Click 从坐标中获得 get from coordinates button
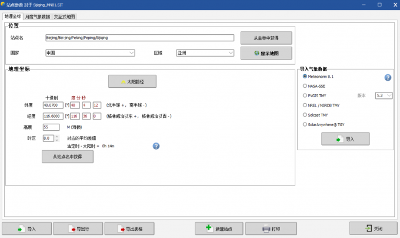 pos(266,38)
